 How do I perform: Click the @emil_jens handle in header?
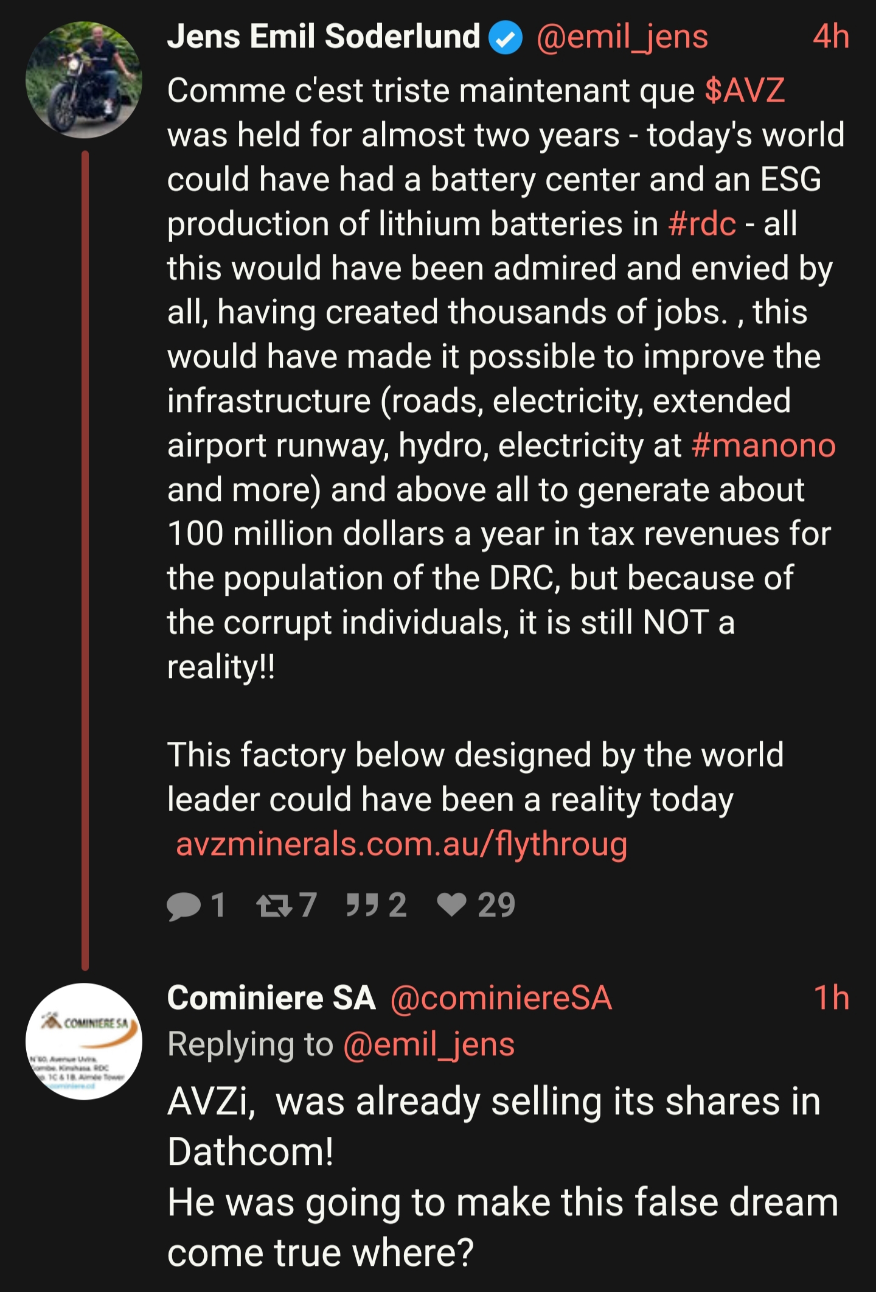622,37
